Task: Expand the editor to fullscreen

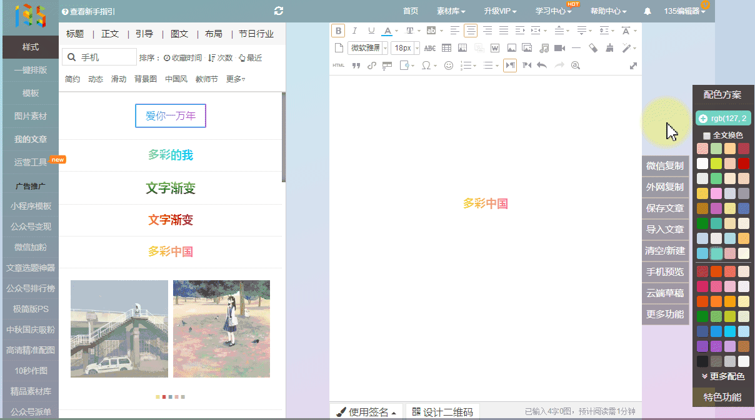Action: tap(633, 66)
